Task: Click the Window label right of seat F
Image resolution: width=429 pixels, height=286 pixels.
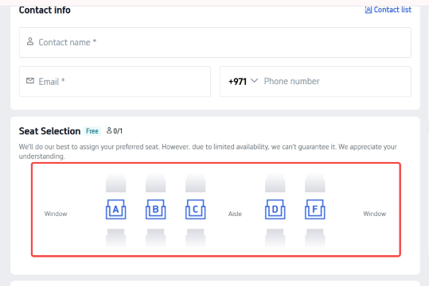Action: tap(375, 214)
